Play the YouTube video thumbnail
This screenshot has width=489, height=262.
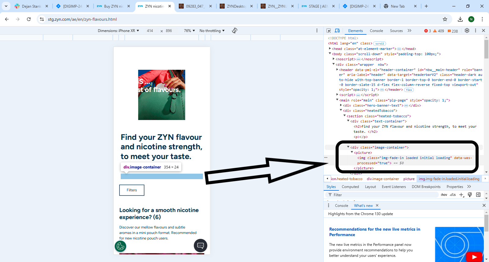tap(474, 257)
